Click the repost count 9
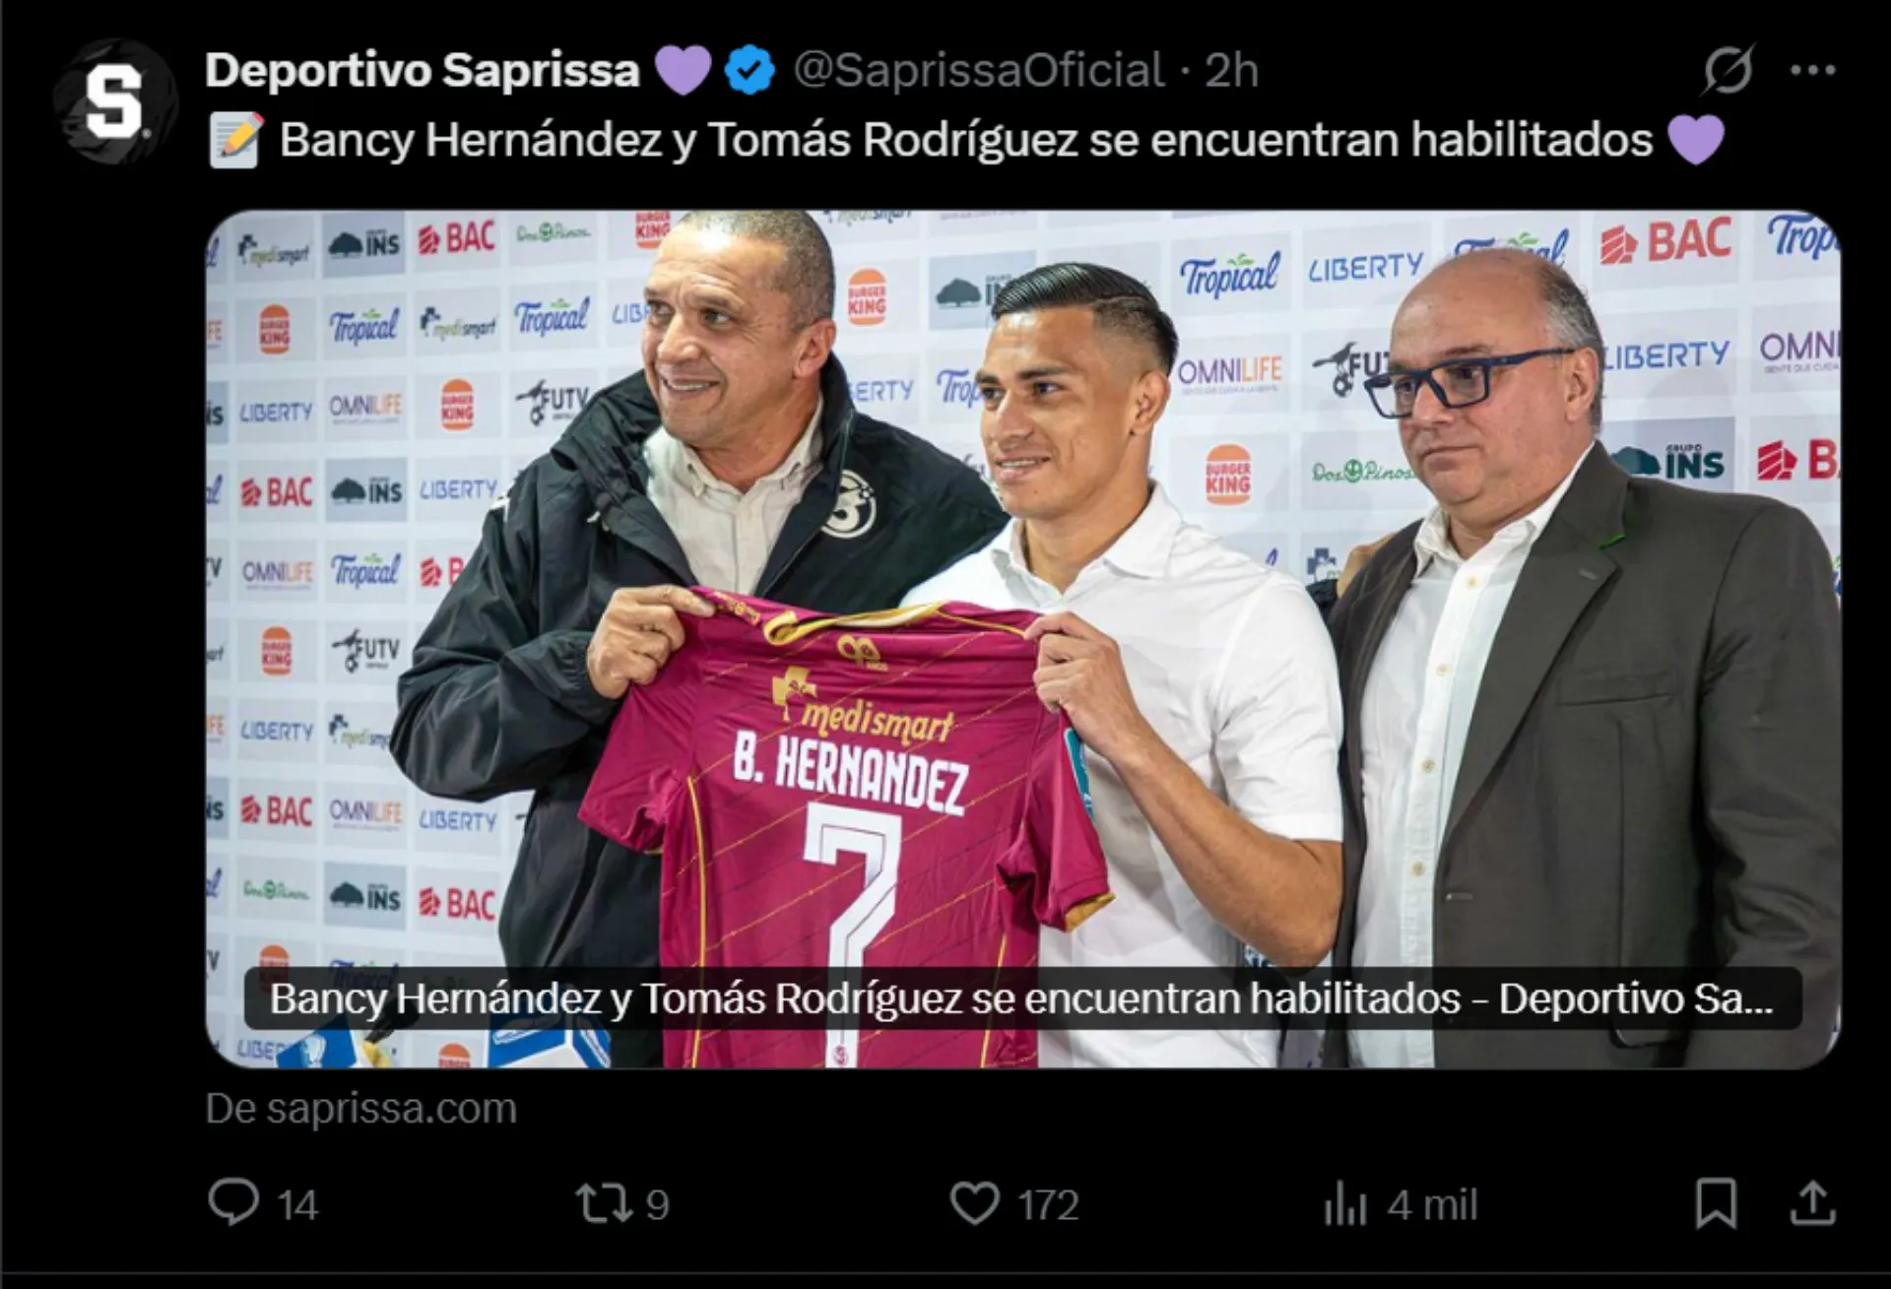 (x=657, y=1205)
